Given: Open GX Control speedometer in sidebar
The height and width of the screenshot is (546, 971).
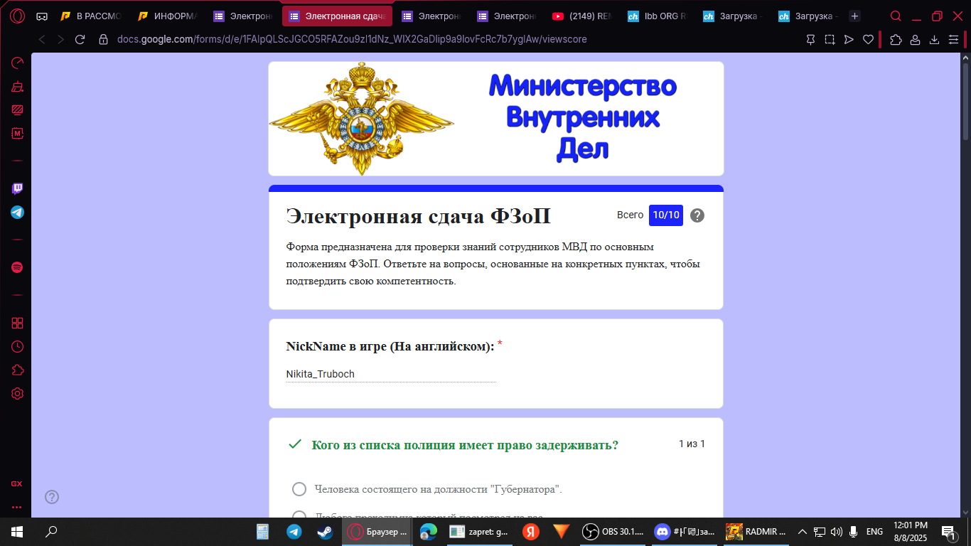Looking at the screenshot, I should 18,63.
